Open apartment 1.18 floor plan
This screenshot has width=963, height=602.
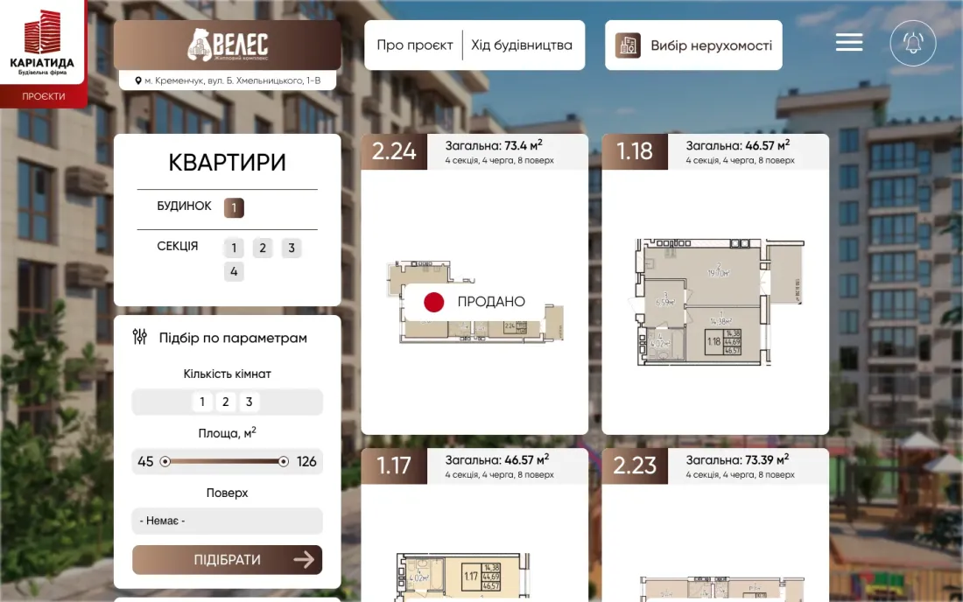point(719,302)
